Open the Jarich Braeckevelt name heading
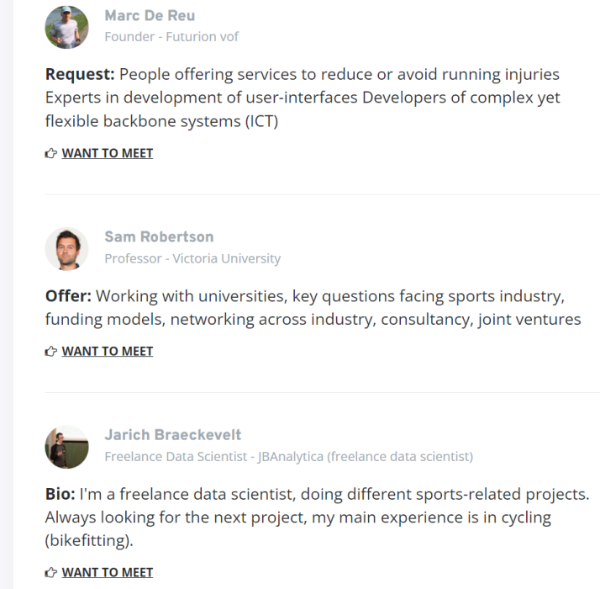Viewport: 600px width, 589px height. click(x=172, y=434)
